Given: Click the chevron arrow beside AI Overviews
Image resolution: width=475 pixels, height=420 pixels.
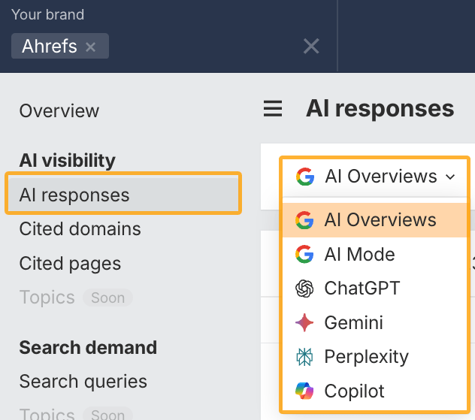Looking at the screenshot, I should 450,177.
